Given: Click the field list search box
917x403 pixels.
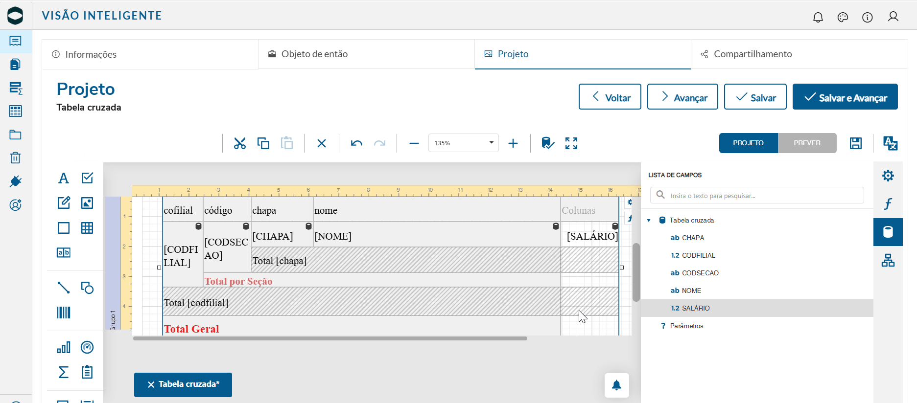Looking at the screenshot, I should (x=757, y=195).
